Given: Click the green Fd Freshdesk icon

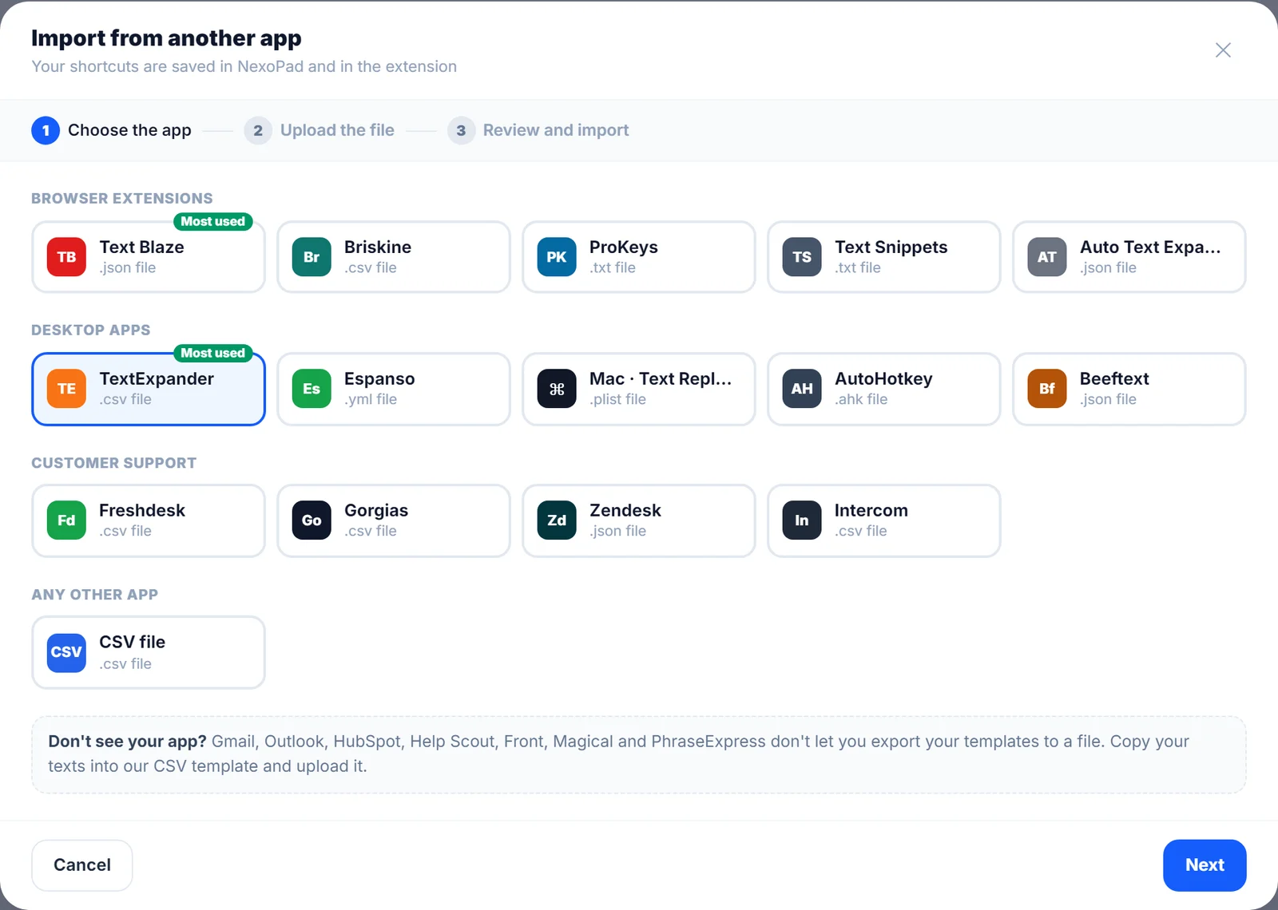Looking at the screenshot, I should tap(66, 520).
